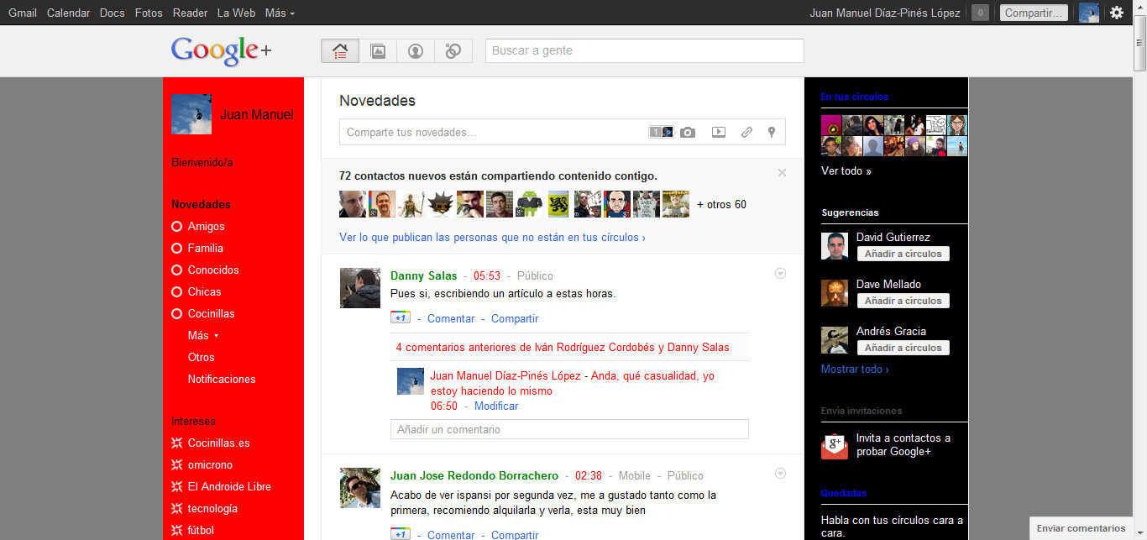
Task: Select the Home stream icon
Action: click(339, 50)
